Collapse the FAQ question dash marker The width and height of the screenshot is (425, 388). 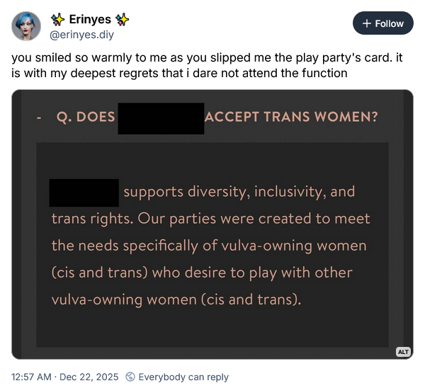pos(38,118)
